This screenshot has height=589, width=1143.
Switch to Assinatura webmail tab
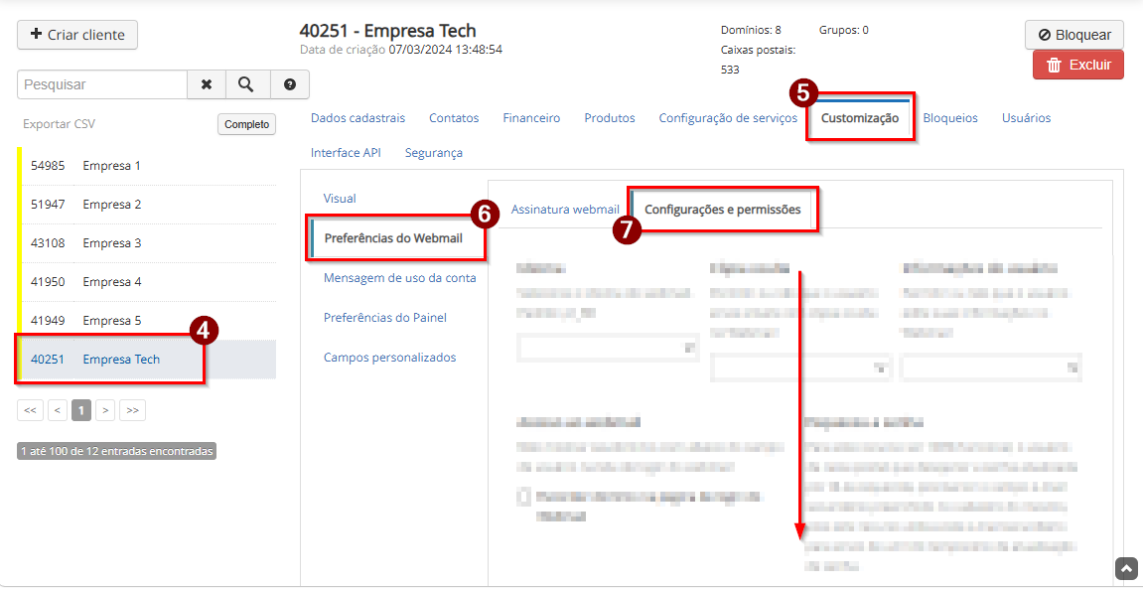pyautogui.click(x=566, y=210)
